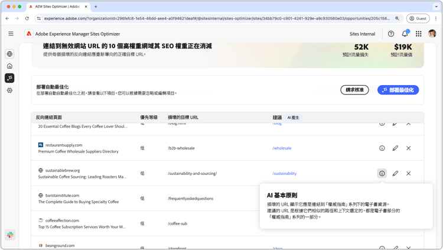Click /frequentlyaskedquestions broken URL
This screenshot has width=443, height=250.
coord(190,199)
